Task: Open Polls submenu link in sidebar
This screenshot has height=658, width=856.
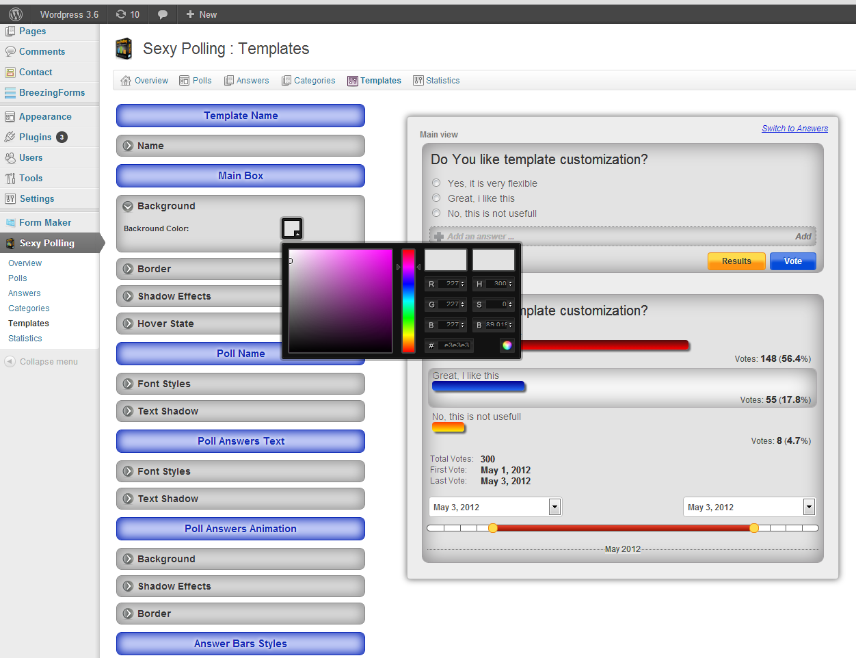Action: (x=18, y=278)
